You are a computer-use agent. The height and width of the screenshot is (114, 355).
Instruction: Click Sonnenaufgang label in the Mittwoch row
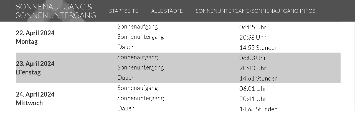[137, 88]
